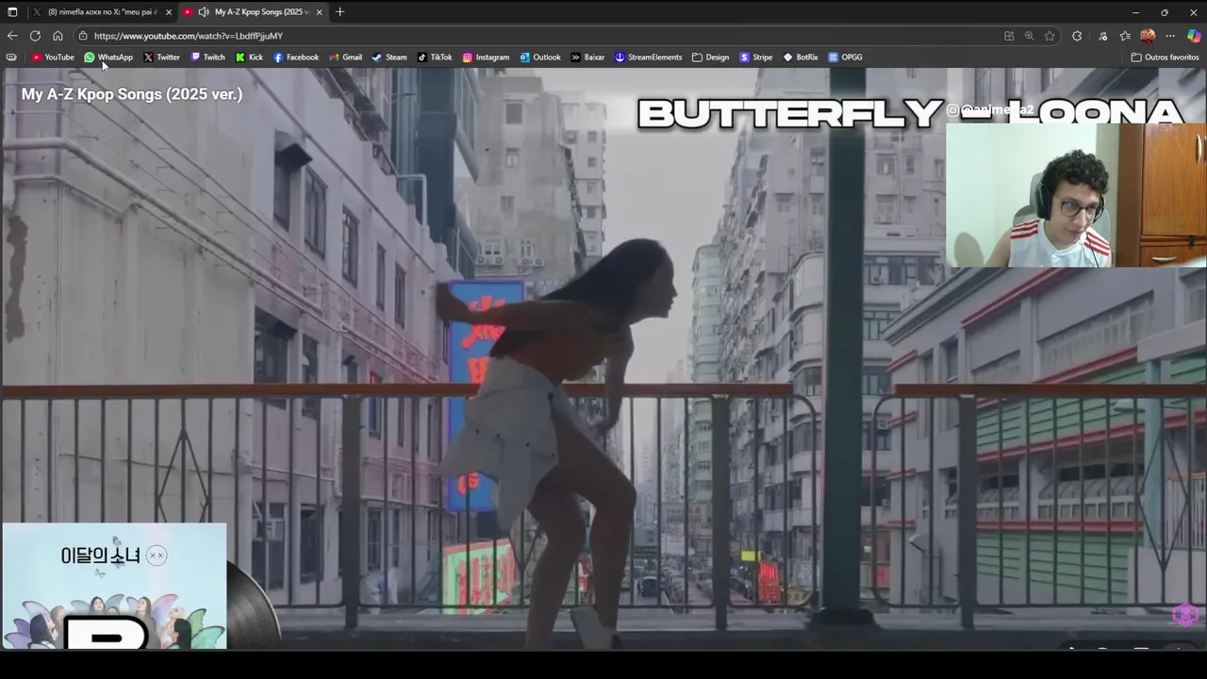Screen dimensions: 1207x679
Task: Launch Copilot from the toolbar
Action: [1194, 36]
